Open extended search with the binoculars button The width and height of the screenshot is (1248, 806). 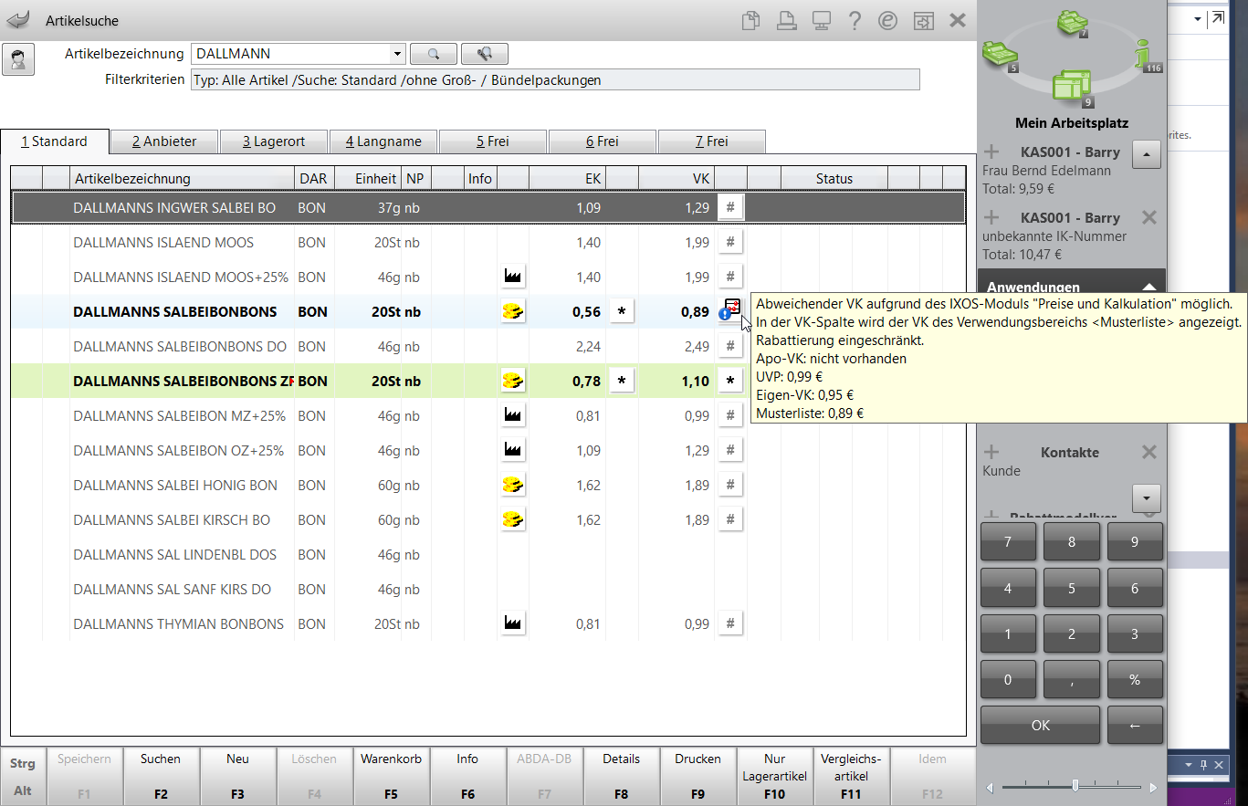point(484,54)
